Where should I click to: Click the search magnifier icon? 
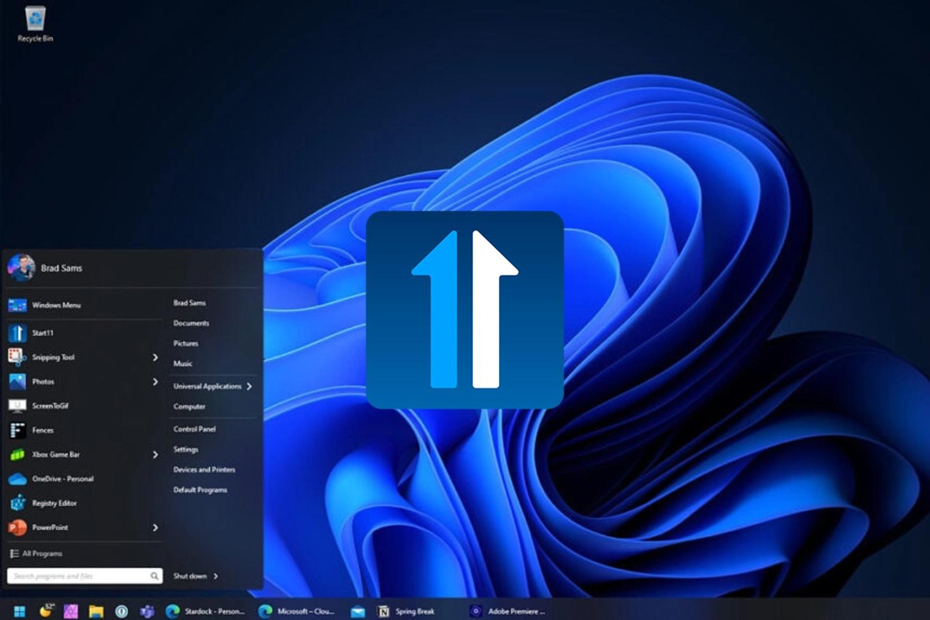154,576
